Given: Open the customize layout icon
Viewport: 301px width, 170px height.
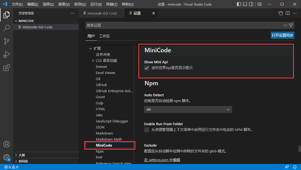Looking at the screenshot, I should pyautogui.click(x=260, y=4).
